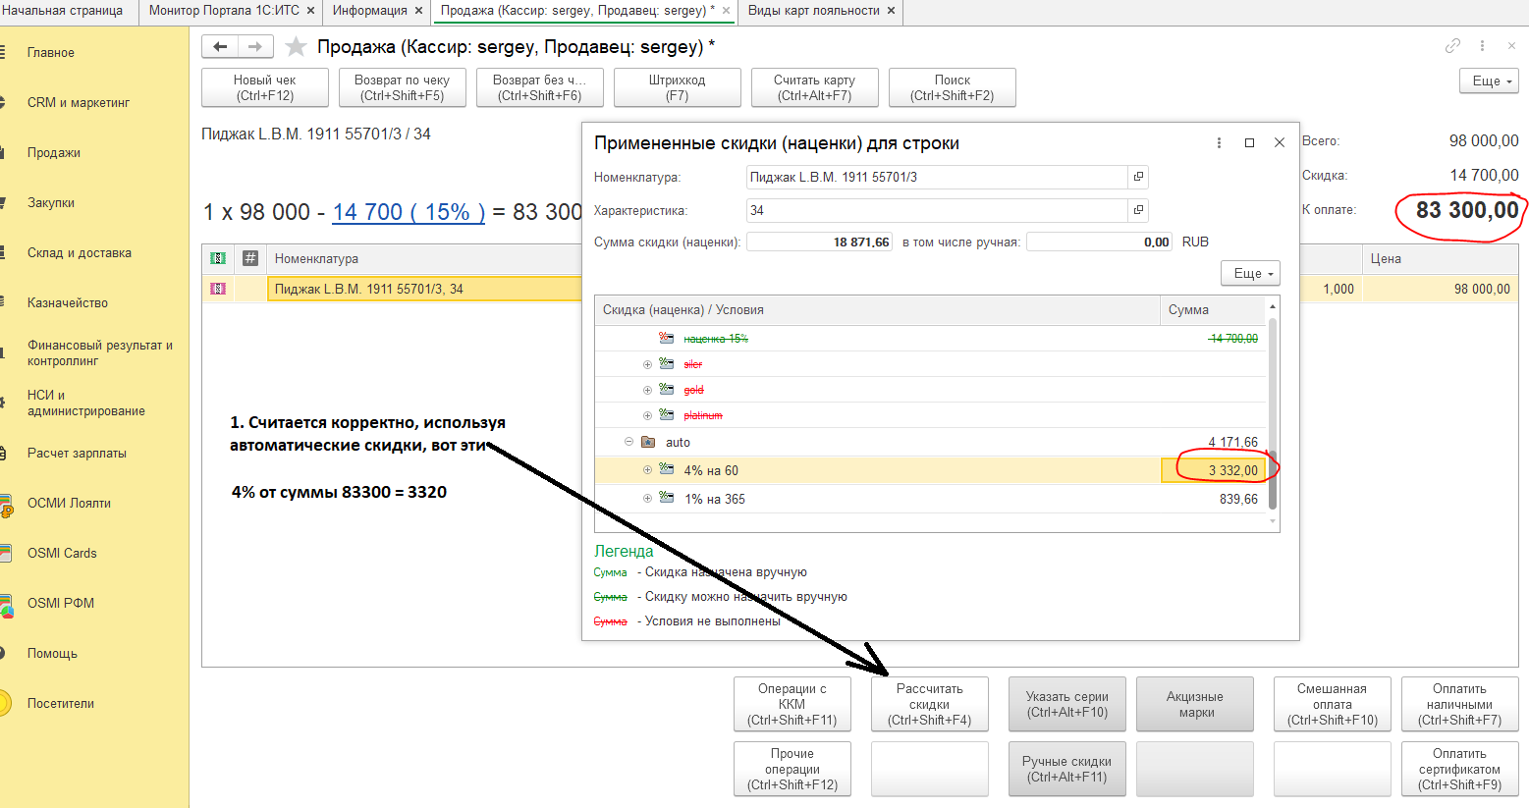Open Склад и доставка section
The image size is (1529, 808).
[80, 252]
